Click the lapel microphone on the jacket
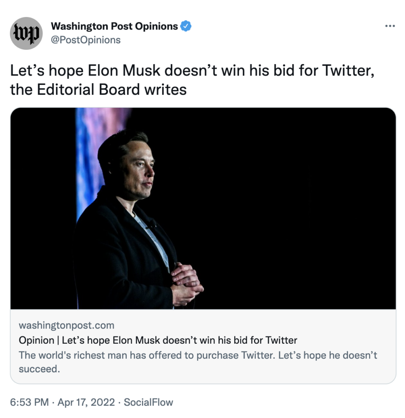The image size is (405, 418). pos(151,224)
